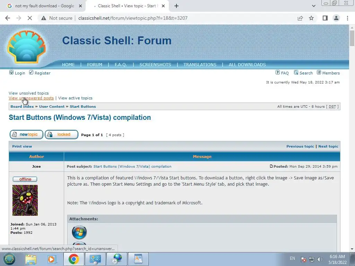
Task: Click the Search magnifier icon
Action: (296, 72)
